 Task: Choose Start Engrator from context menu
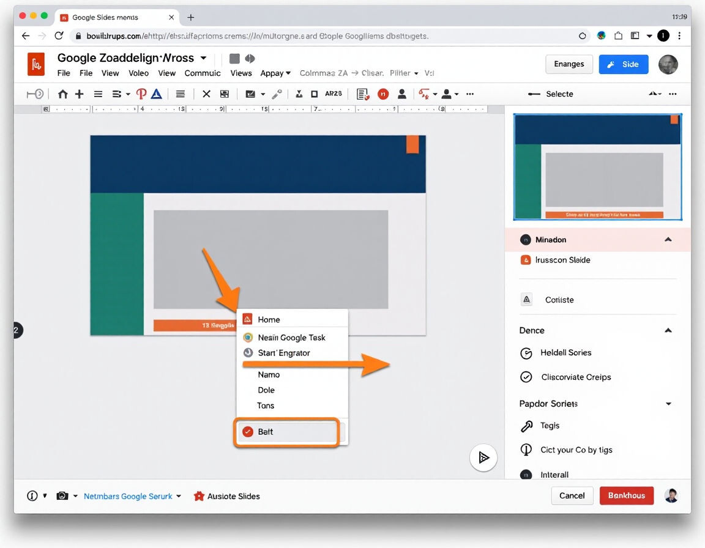tap(293, 353)
